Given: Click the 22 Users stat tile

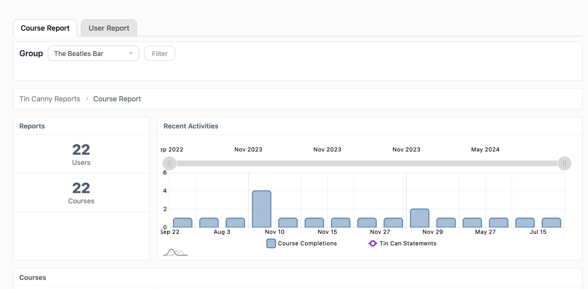Looking at the screenshot, I should (x=81, y=154).
